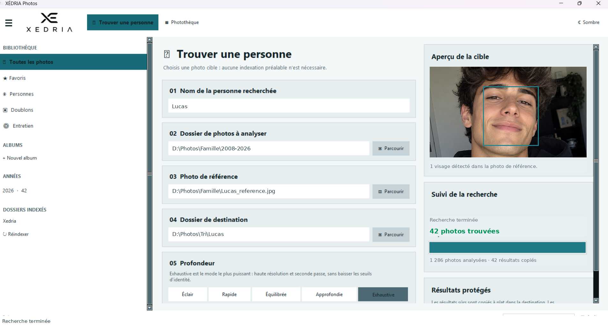This screenshot has height=326, width=608.
Task: Open the hamburger menu icon
Action: pos(9,23)
